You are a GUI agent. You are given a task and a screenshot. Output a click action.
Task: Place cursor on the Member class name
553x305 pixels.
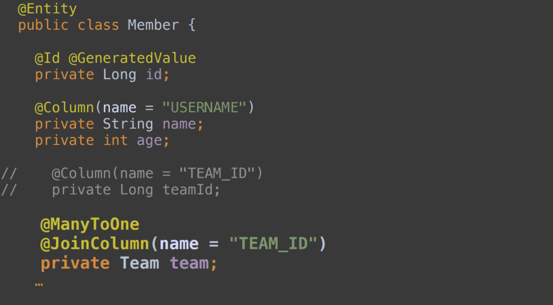153,25
